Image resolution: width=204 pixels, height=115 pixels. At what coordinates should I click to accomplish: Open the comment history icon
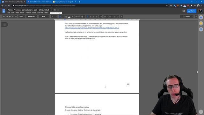pos(184,11)
